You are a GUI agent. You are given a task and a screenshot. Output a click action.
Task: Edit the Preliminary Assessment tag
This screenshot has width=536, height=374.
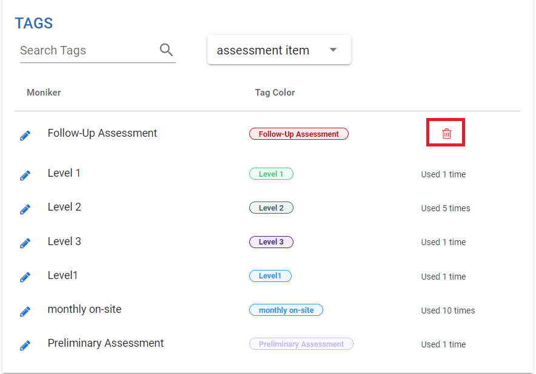pyautogui.click(x=25, y=346)
